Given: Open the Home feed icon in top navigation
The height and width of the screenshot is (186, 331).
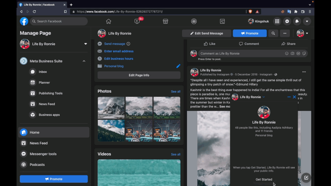Looking at the screenshot, I should tap(108, 21).
